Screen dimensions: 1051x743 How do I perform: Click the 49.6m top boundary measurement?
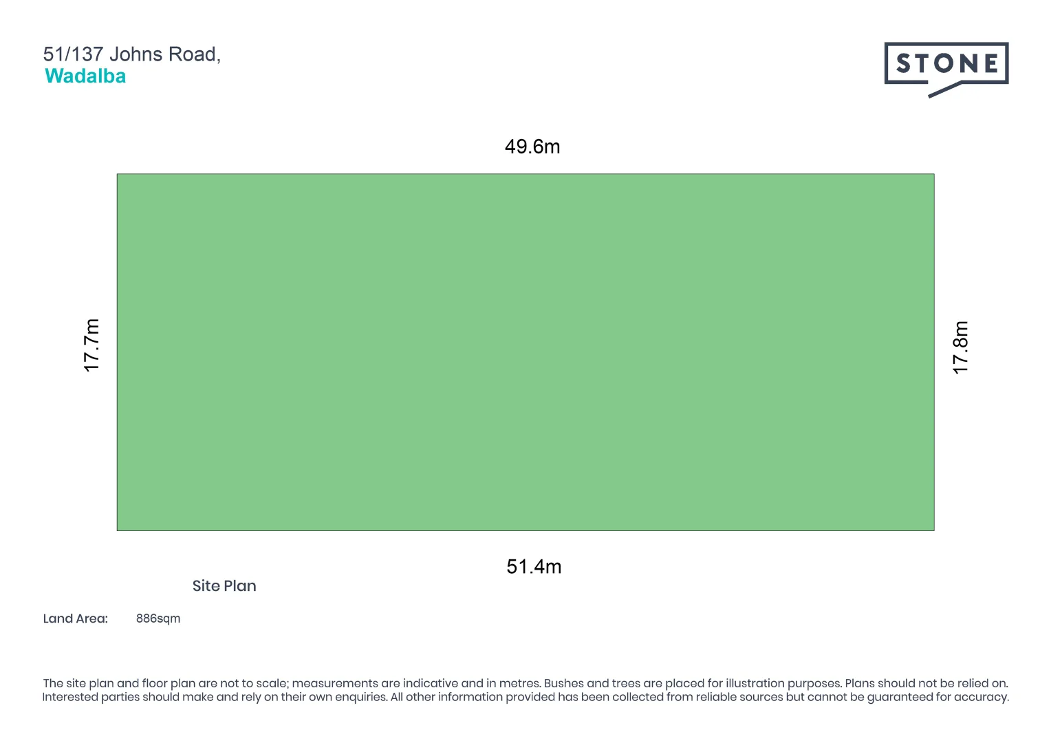(x=532, y=147)
